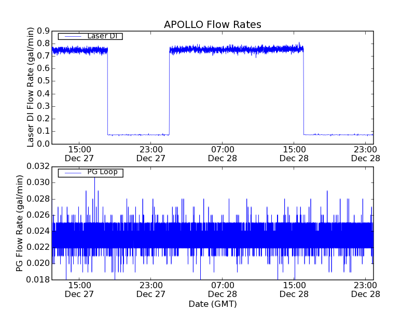Select the 0.5 tick on Laser DI axis
The image size is (415, 311).
coord(44,81)
